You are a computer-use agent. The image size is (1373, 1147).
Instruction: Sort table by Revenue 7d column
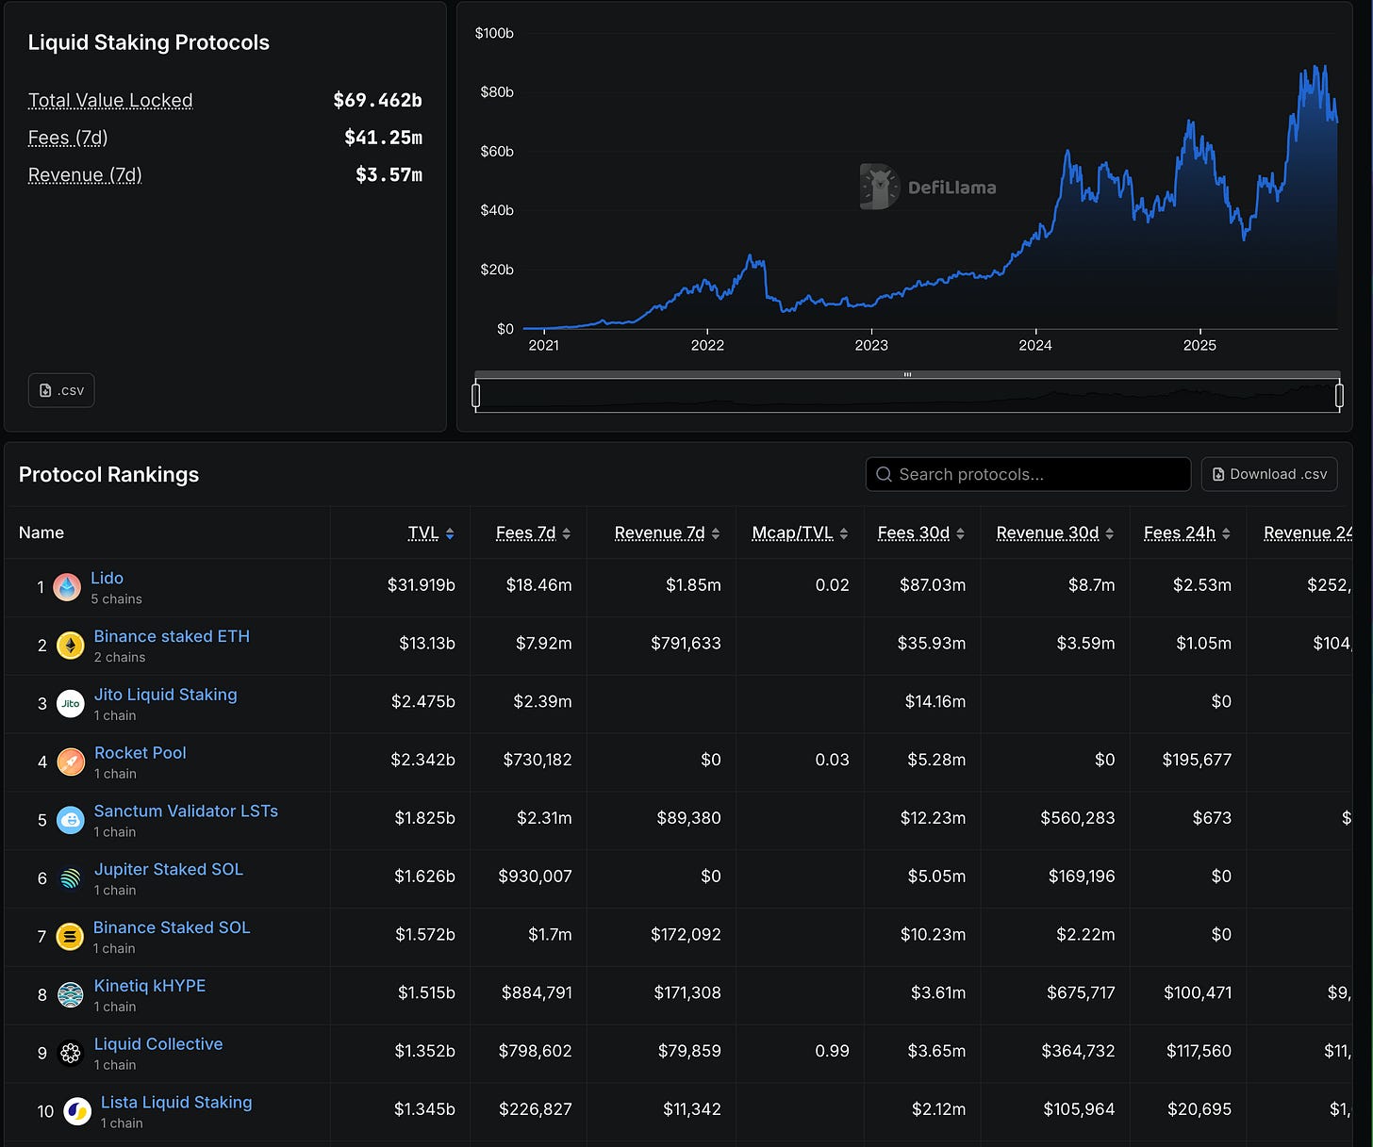667,533
